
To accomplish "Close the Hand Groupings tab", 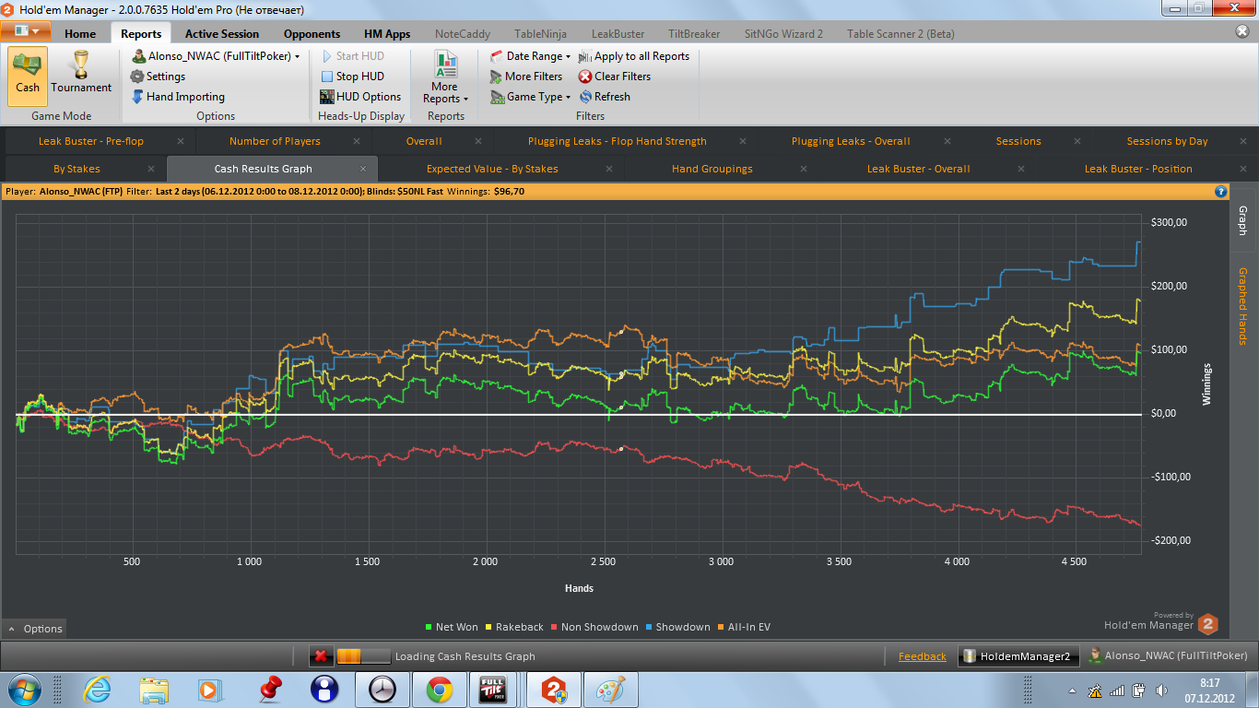I will pyautogui.click(x=806, y=169).
